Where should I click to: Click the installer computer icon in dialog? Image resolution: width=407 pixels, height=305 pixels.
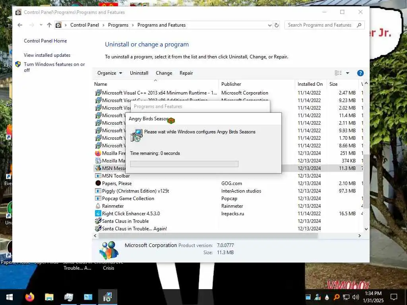click(137, 135)
